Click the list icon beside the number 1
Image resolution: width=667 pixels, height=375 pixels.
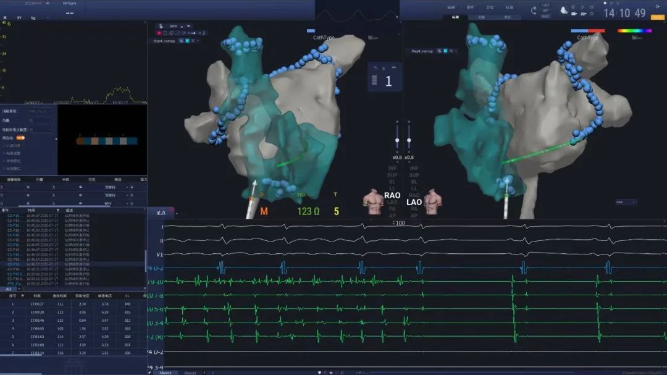coord(374,80)
